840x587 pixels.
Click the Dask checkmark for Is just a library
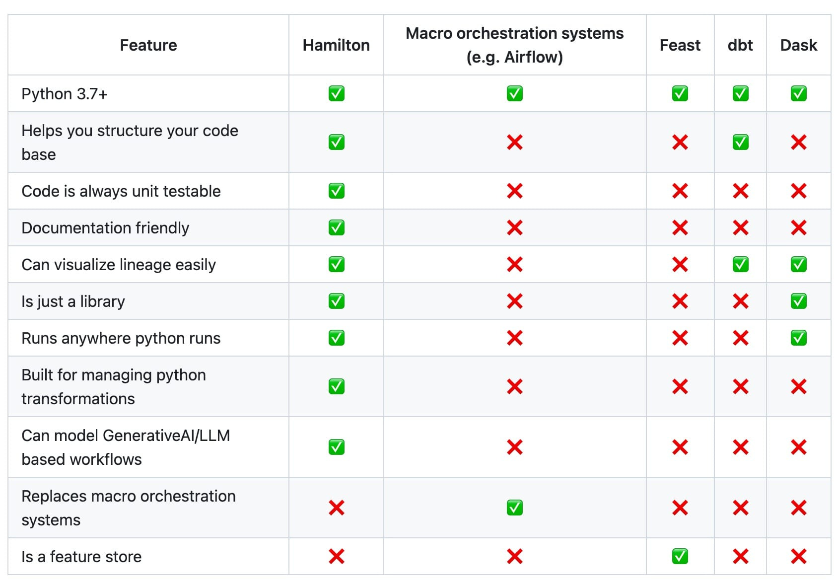pyautogui.click(x=798, y=301)
